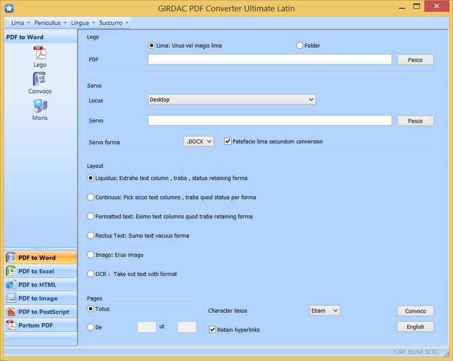Image resolution: width=453 pixels, height=361 pixels.
Task: Click Pasco button beside Servo field
Action: (415, 121)
